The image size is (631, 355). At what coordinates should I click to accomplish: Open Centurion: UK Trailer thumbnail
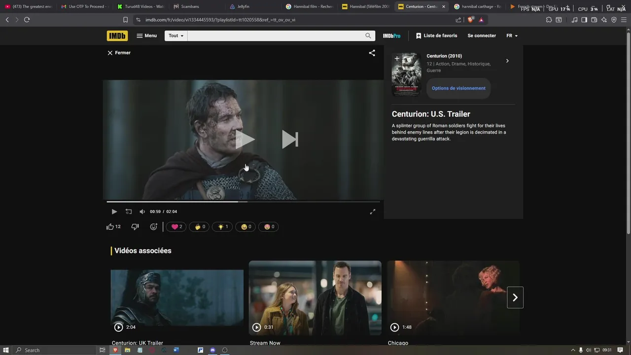(177, 298)
